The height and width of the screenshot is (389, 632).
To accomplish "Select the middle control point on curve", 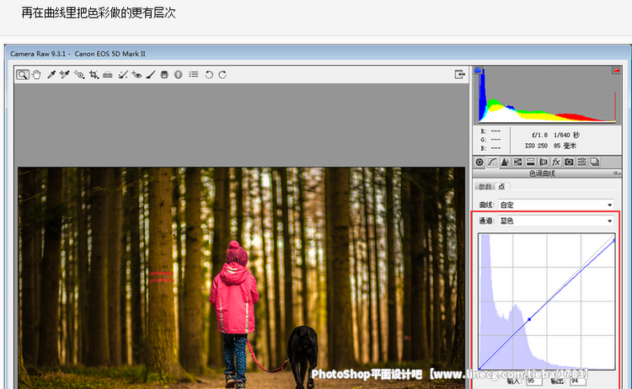I will [x=529, y=319].
